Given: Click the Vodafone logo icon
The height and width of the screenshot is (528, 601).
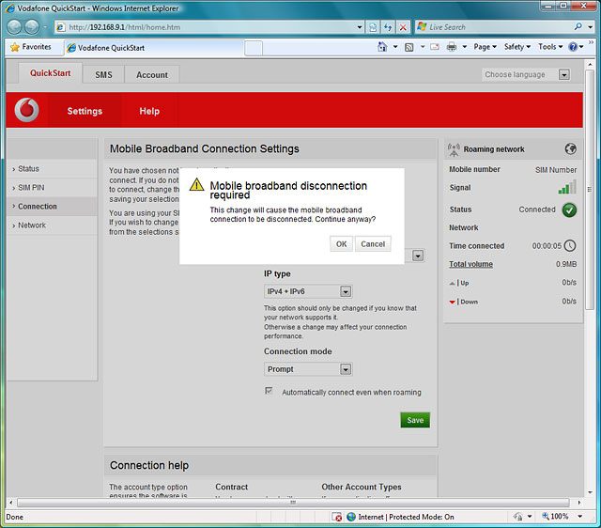Looking at the screenshot, I should click(x=27, y=111).
